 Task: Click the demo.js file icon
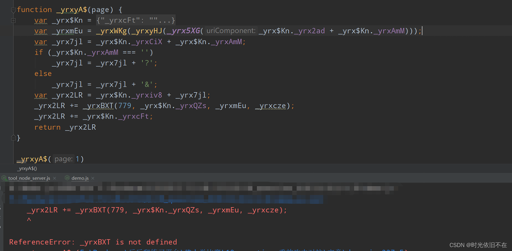tap(67, 178)
